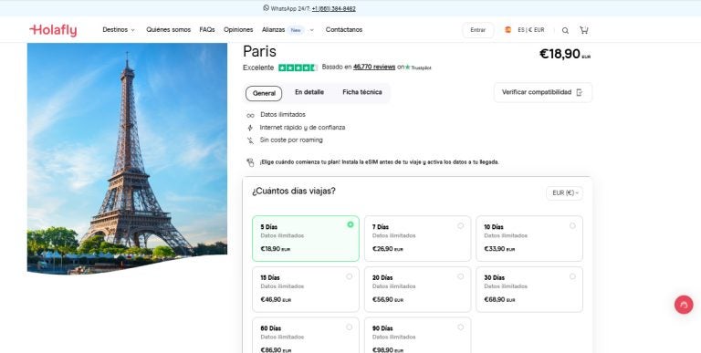Click the Holafly logo
The width and height of the screenshot is (701, 353).
[53, 30]
